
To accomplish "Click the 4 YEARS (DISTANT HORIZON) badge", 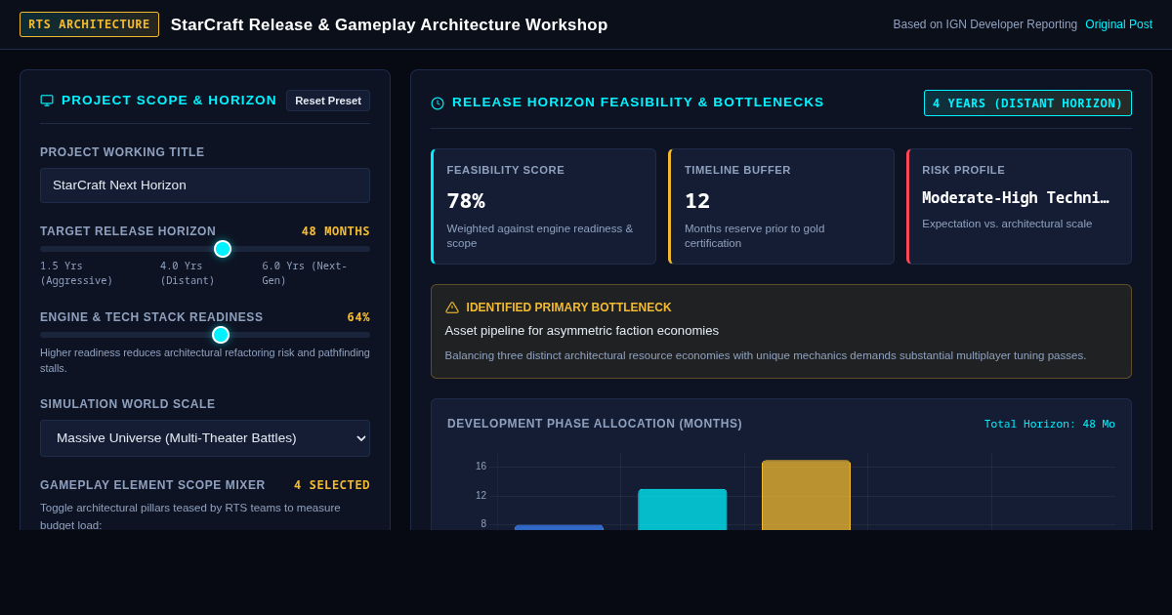I will [1027, 103].
